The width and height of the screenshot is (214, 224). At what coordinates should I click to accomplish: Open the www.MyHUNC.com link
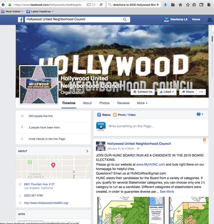pos(150,165)
